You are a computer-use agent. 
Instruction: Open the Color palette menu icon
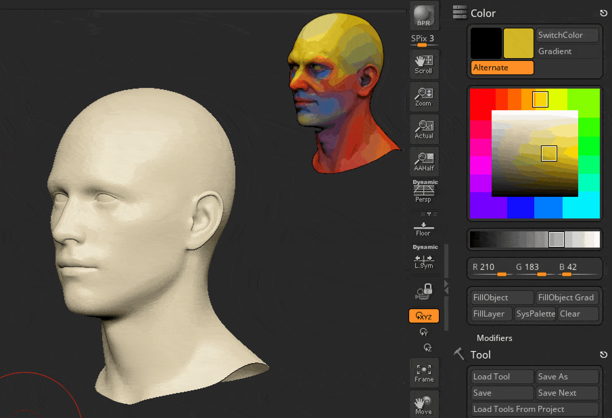(460, 12)
